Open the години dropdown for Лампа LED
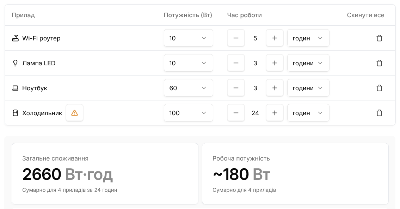400x209 pixels. (x=308, y=63)
